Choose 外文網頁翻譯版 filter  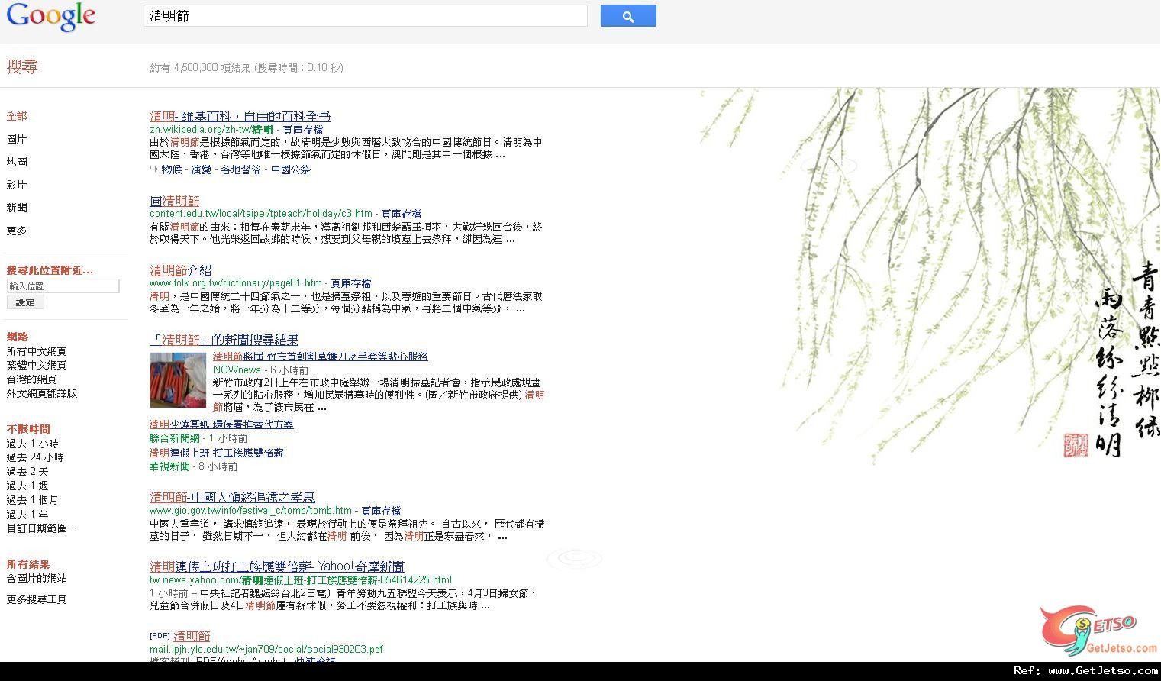(42, 393)
